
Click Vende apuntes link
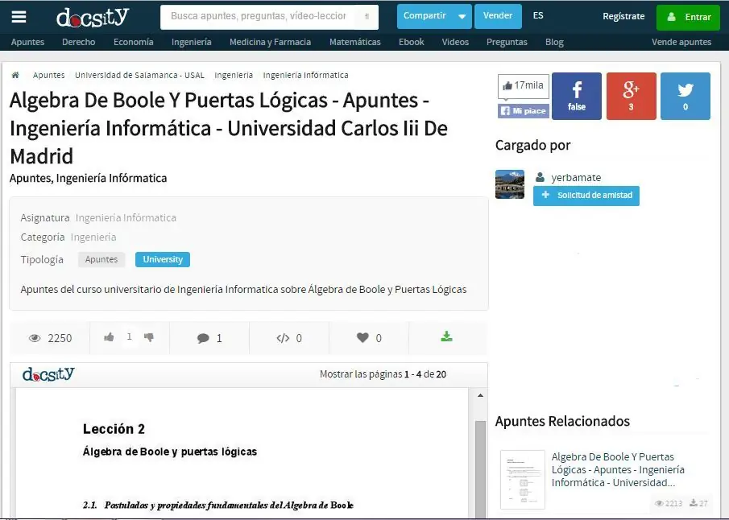(x=681, y=42)
